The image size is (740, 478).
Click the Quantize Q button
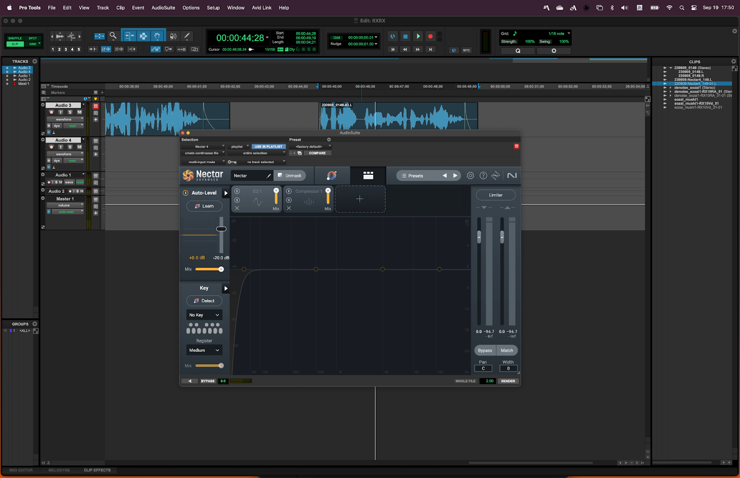pos(518,51)
